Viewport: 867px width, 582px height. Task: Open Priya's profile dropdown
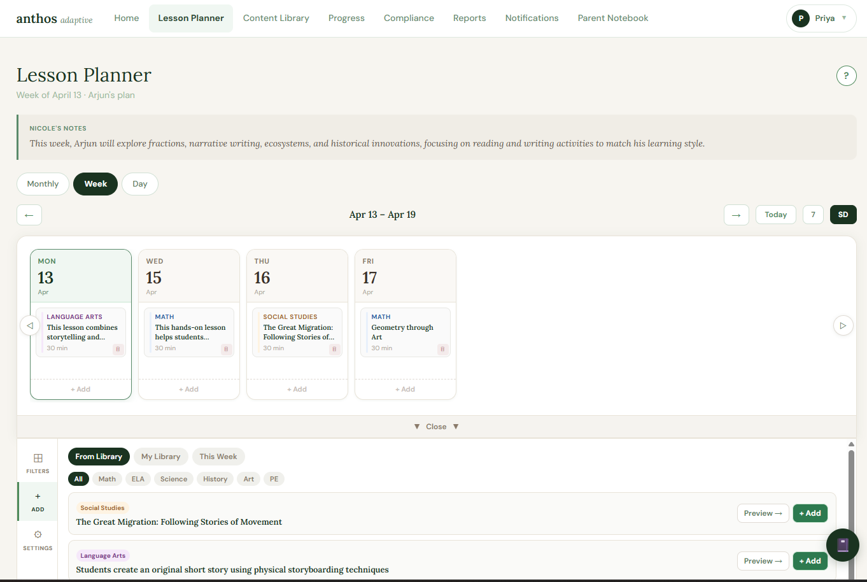coord(821,18)
